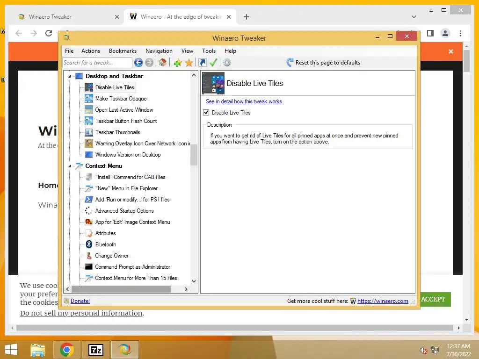Select Windows Version on Desktop icon
The image size is (479, 359).
[x=89, y=154]
